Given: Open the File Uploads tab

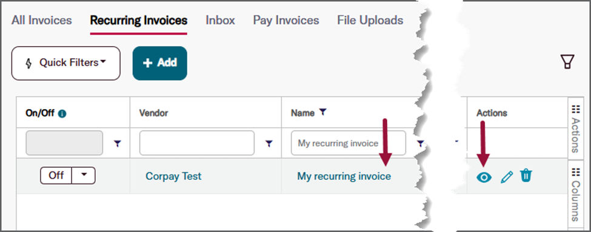Looking at the screenshot, I should [x=370, y=21].
